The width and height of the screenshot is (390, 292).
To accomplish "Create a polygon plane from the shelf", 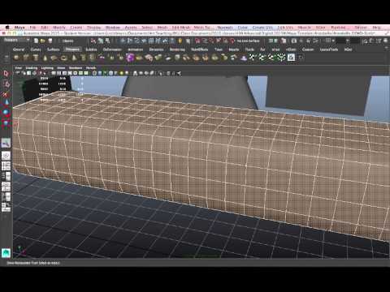I will [x=54, y=58].
